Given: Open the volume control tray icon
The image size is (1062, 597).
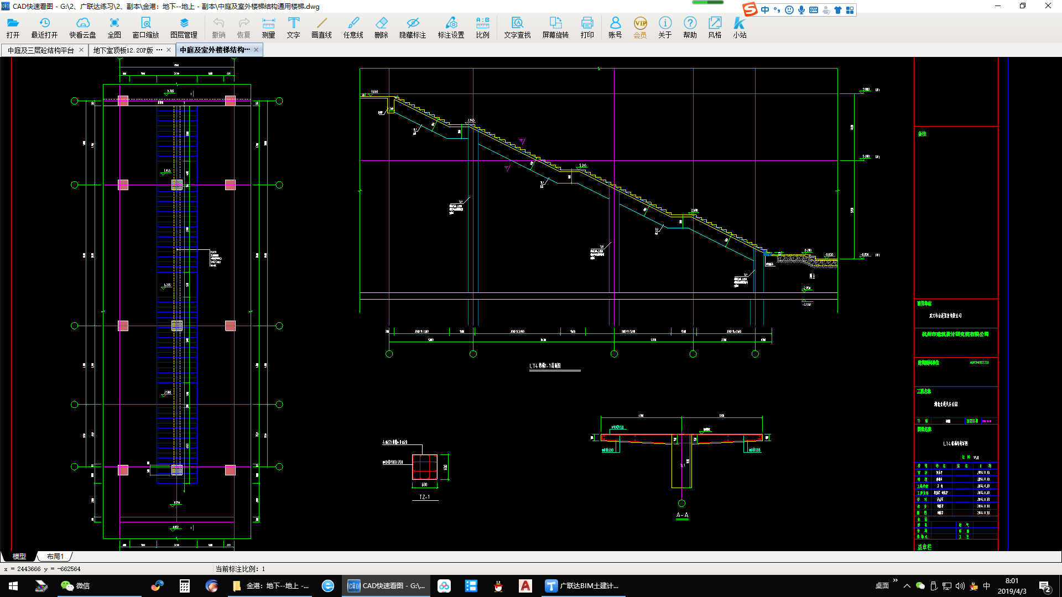Looking at the screenshot, I should 960,586.
